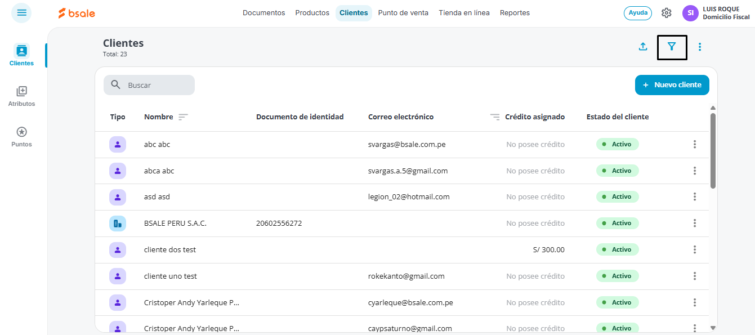This screenshot has height=335, width=755.
Task: Click person icon of cliente dos test
Action: (x=117, y=249)
